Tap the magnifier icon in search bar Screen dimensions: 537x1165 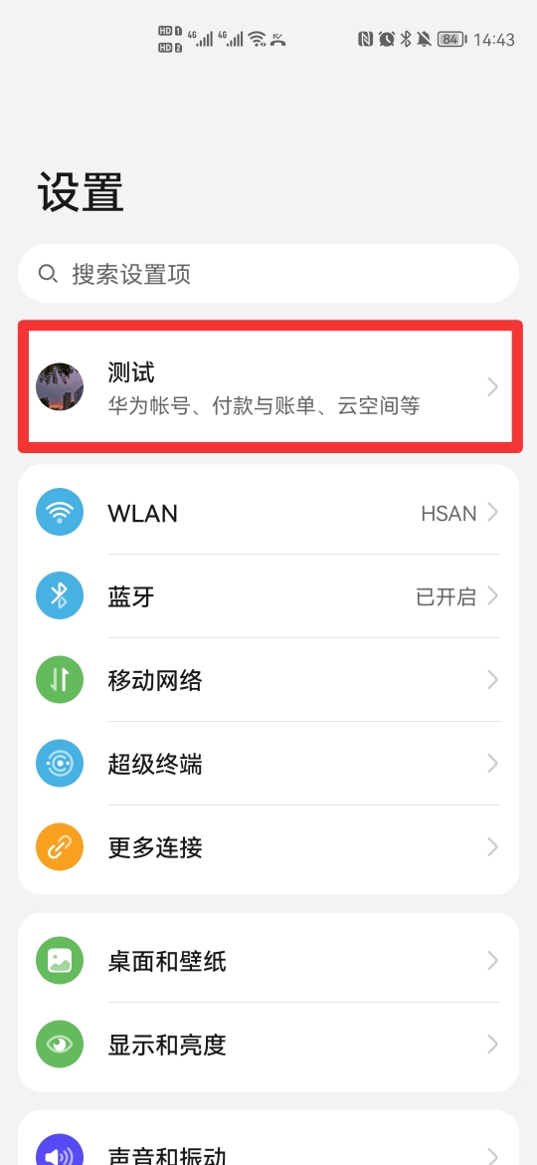[48, 274]
